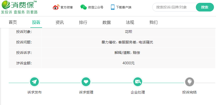Viewport: 216px width, 105px height.
Task: Focus the 搜索投诉/品牌/对象 search field
Action: pyautogui.click(x=174, y=7)
